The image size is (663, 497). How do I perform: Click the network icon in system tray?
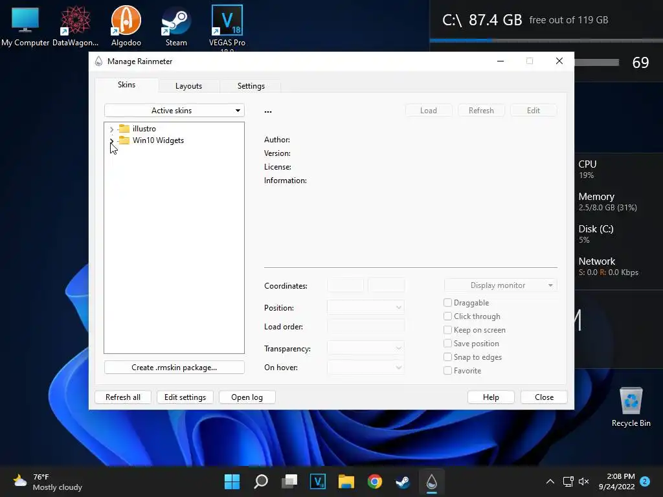[x=568, y=481]
